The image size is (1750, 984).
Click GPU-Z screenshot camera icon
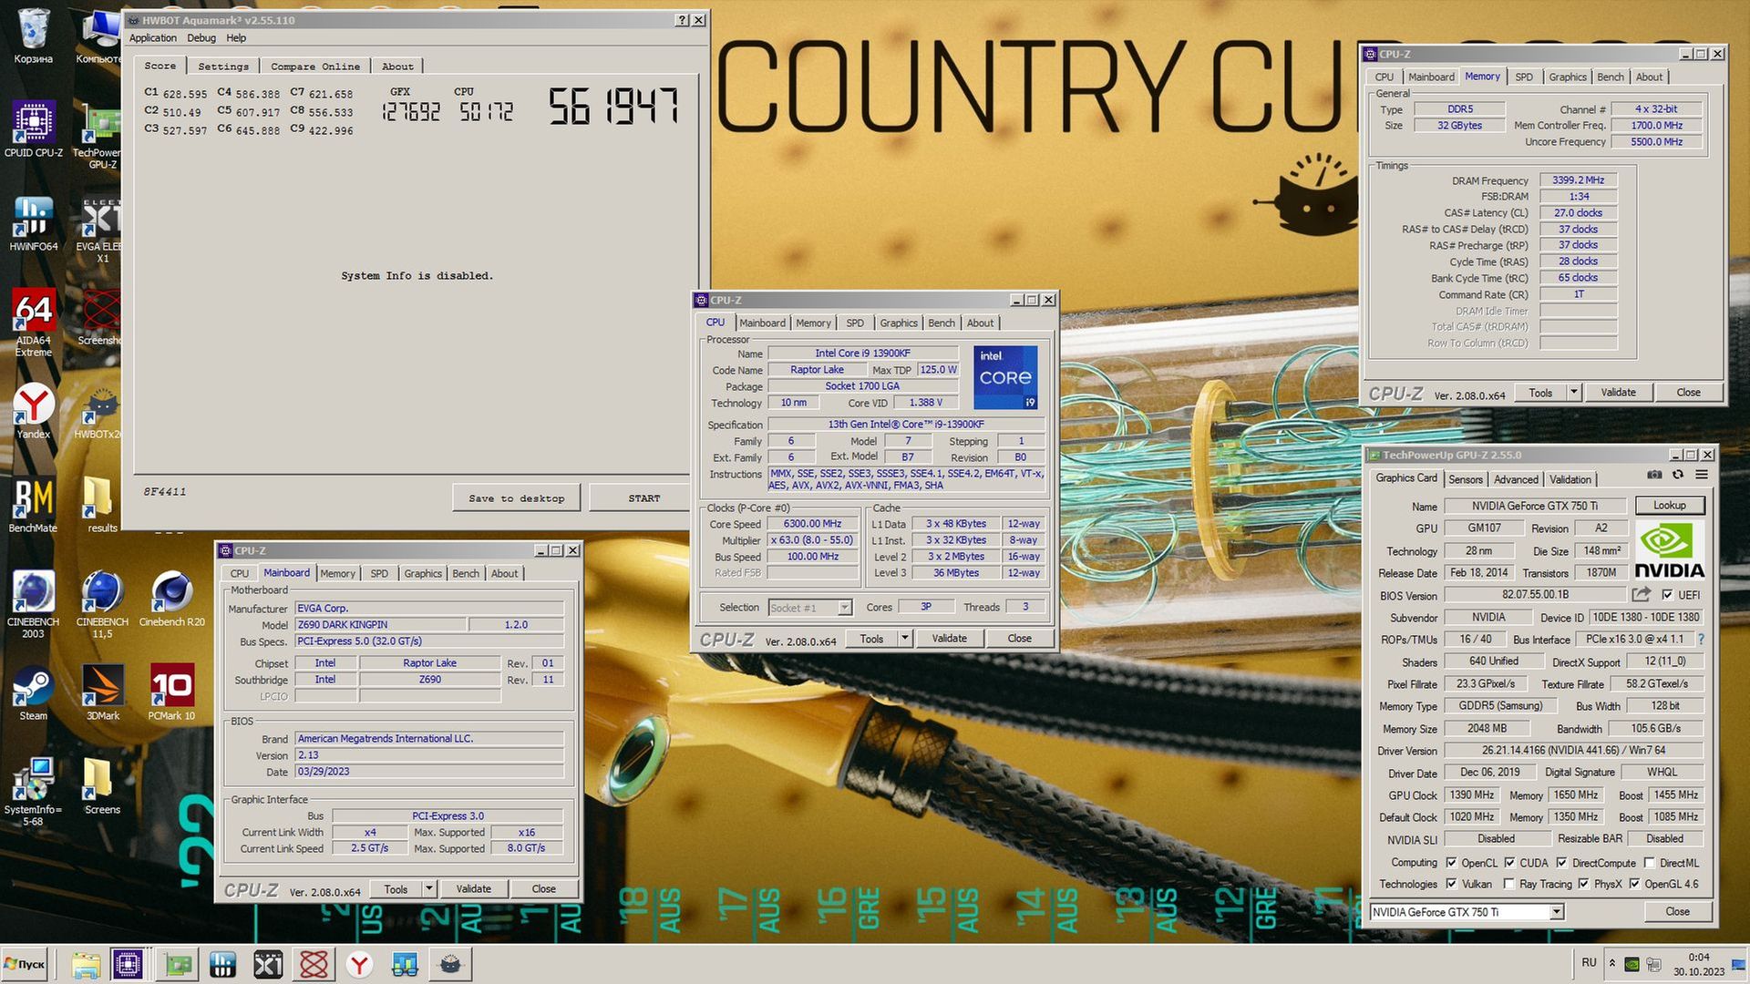coord(1654,475)
